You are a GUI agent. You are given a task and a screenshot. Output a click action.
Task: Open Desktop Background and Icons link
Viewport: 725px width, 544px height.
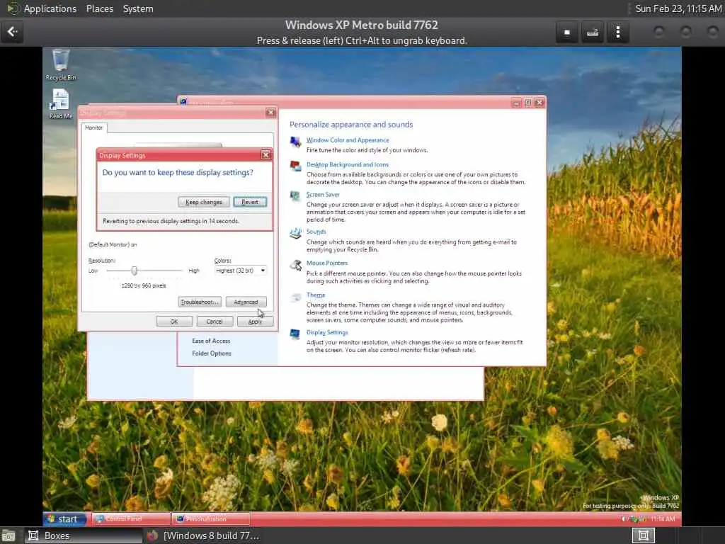347,164
